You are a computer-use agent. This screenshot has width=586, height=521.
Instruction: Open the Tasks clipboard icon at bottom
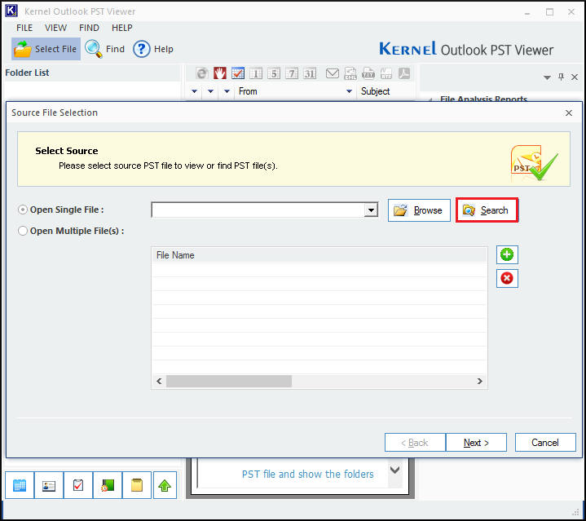78,485
